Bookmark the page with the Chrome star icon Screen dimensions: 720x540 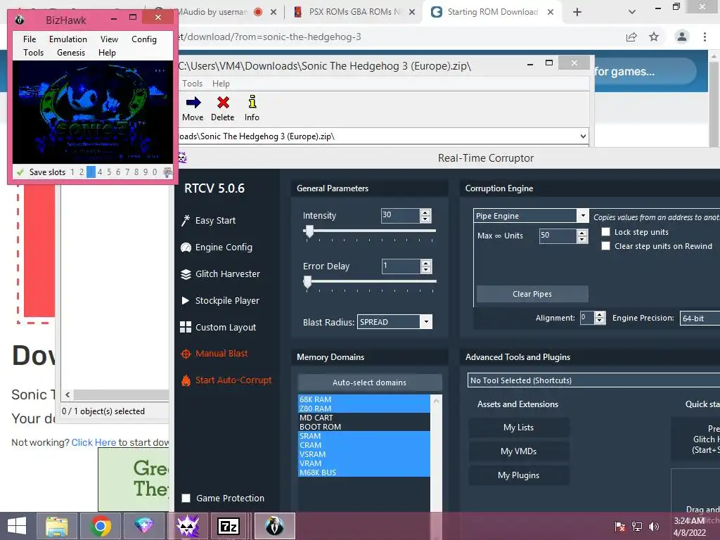[x=654, y=37]
